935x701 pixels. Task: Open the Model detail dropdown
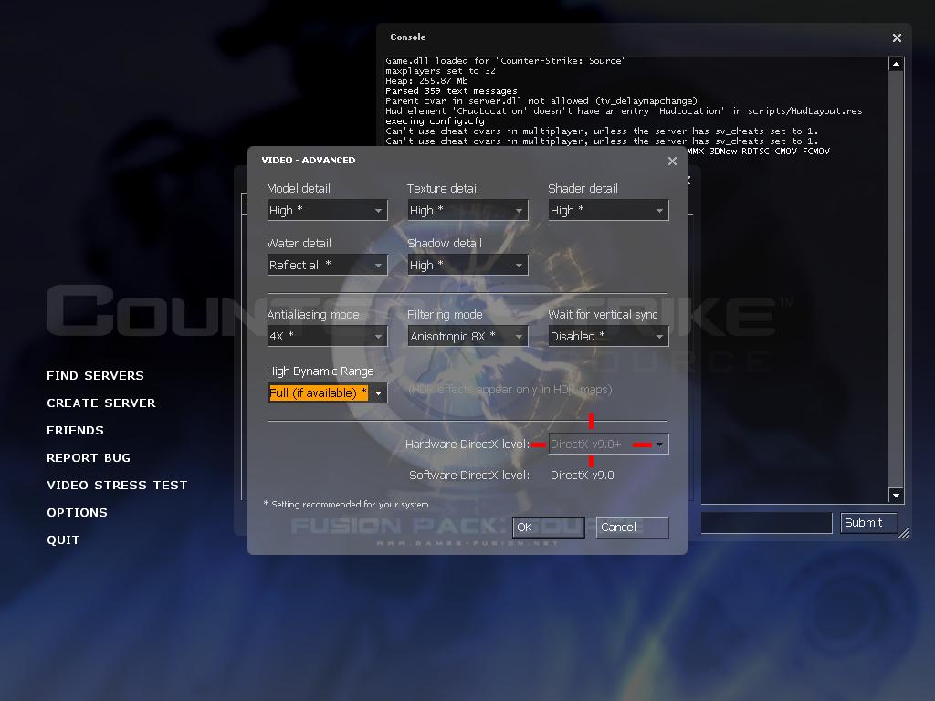[327, 211]
